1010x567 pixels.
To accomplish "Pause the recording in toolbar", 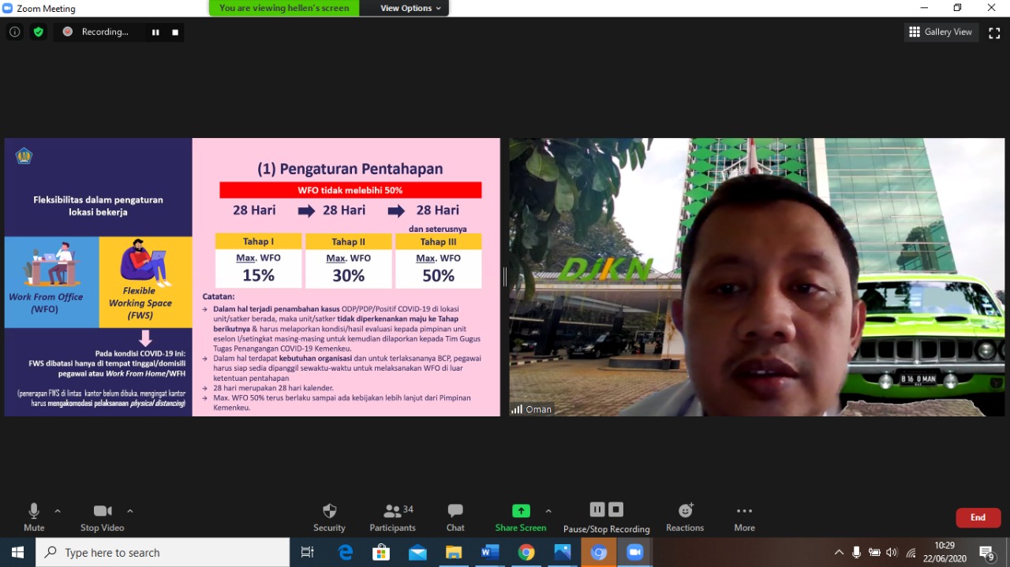I will point(597,509).
